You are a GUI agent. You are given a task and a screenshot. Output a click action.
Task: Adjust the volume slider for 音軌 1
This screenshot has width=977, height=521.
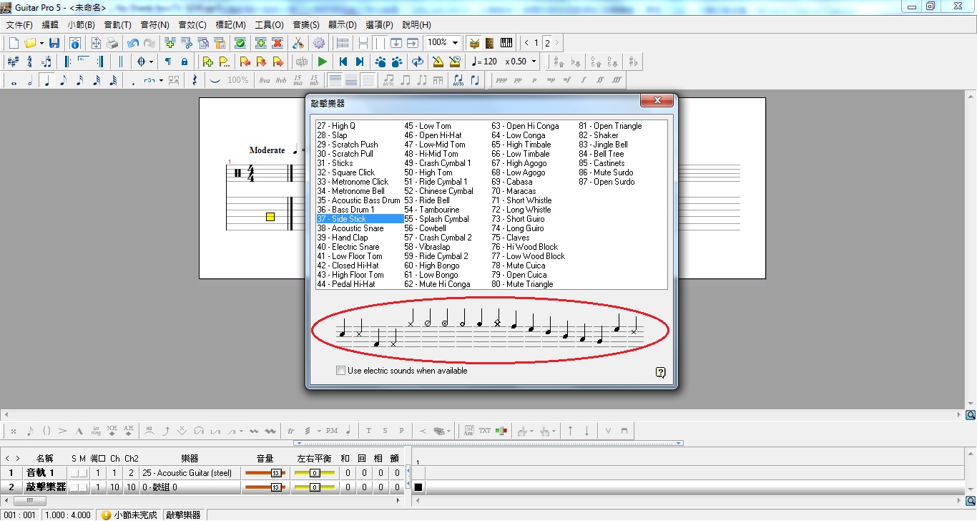coord(265,473)
